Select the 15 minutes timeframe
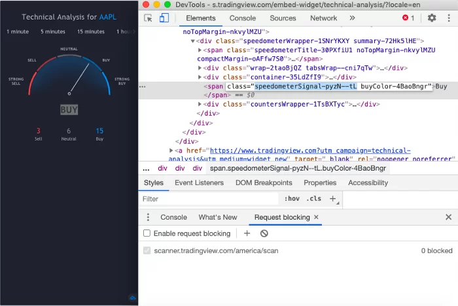The image size is (458, 306). pos(91,31)
